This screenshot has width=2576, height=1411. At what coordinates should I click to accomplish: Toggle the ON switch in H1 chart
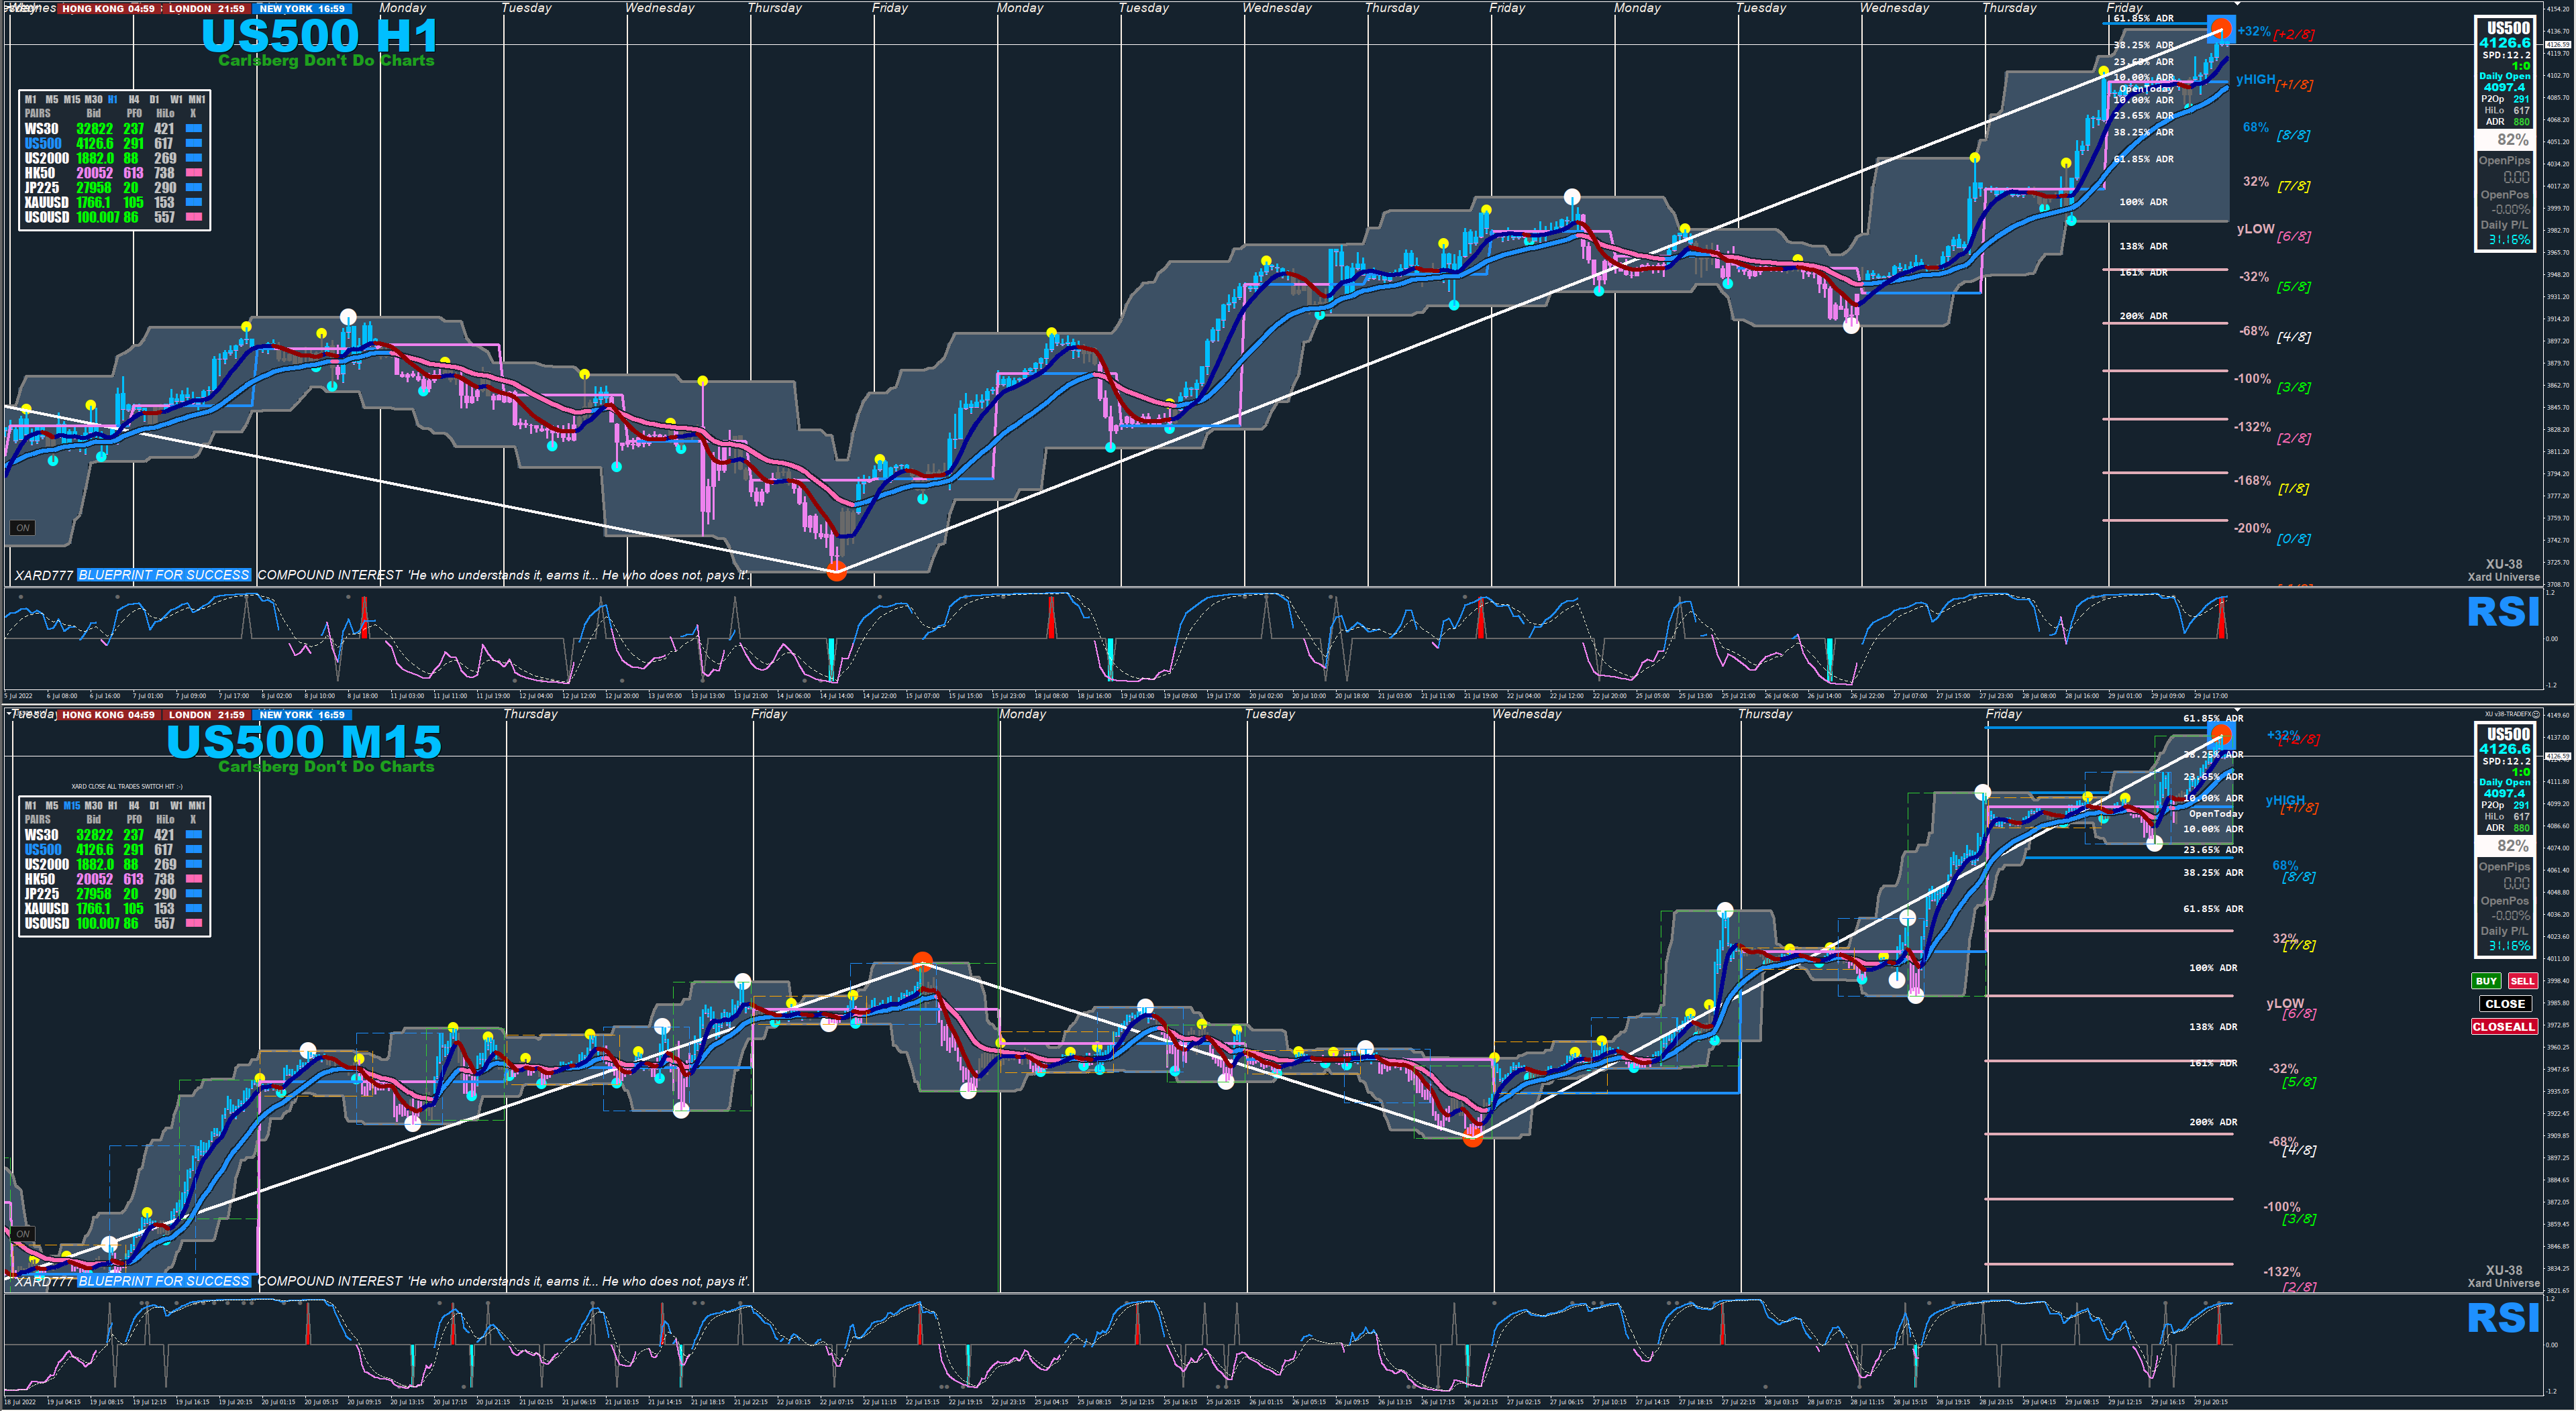click(22, 528)
